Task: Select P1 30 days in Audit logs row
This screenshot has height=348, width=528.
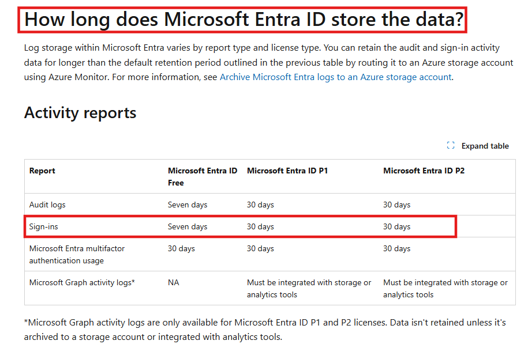Action: (x=260, y=205)
